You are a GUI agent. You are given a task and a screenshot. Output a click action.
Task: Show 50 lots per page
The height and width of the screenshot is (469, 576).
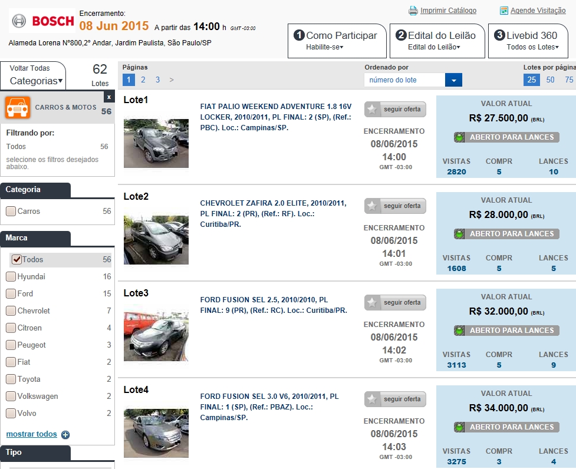(550, 80)
